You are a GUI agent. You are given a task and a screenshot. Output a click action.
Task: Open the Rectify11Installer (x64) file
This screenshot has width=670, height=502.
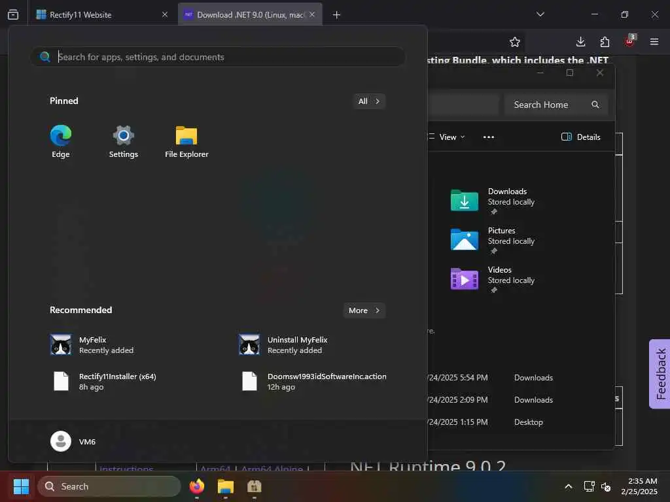coord(105,381)
